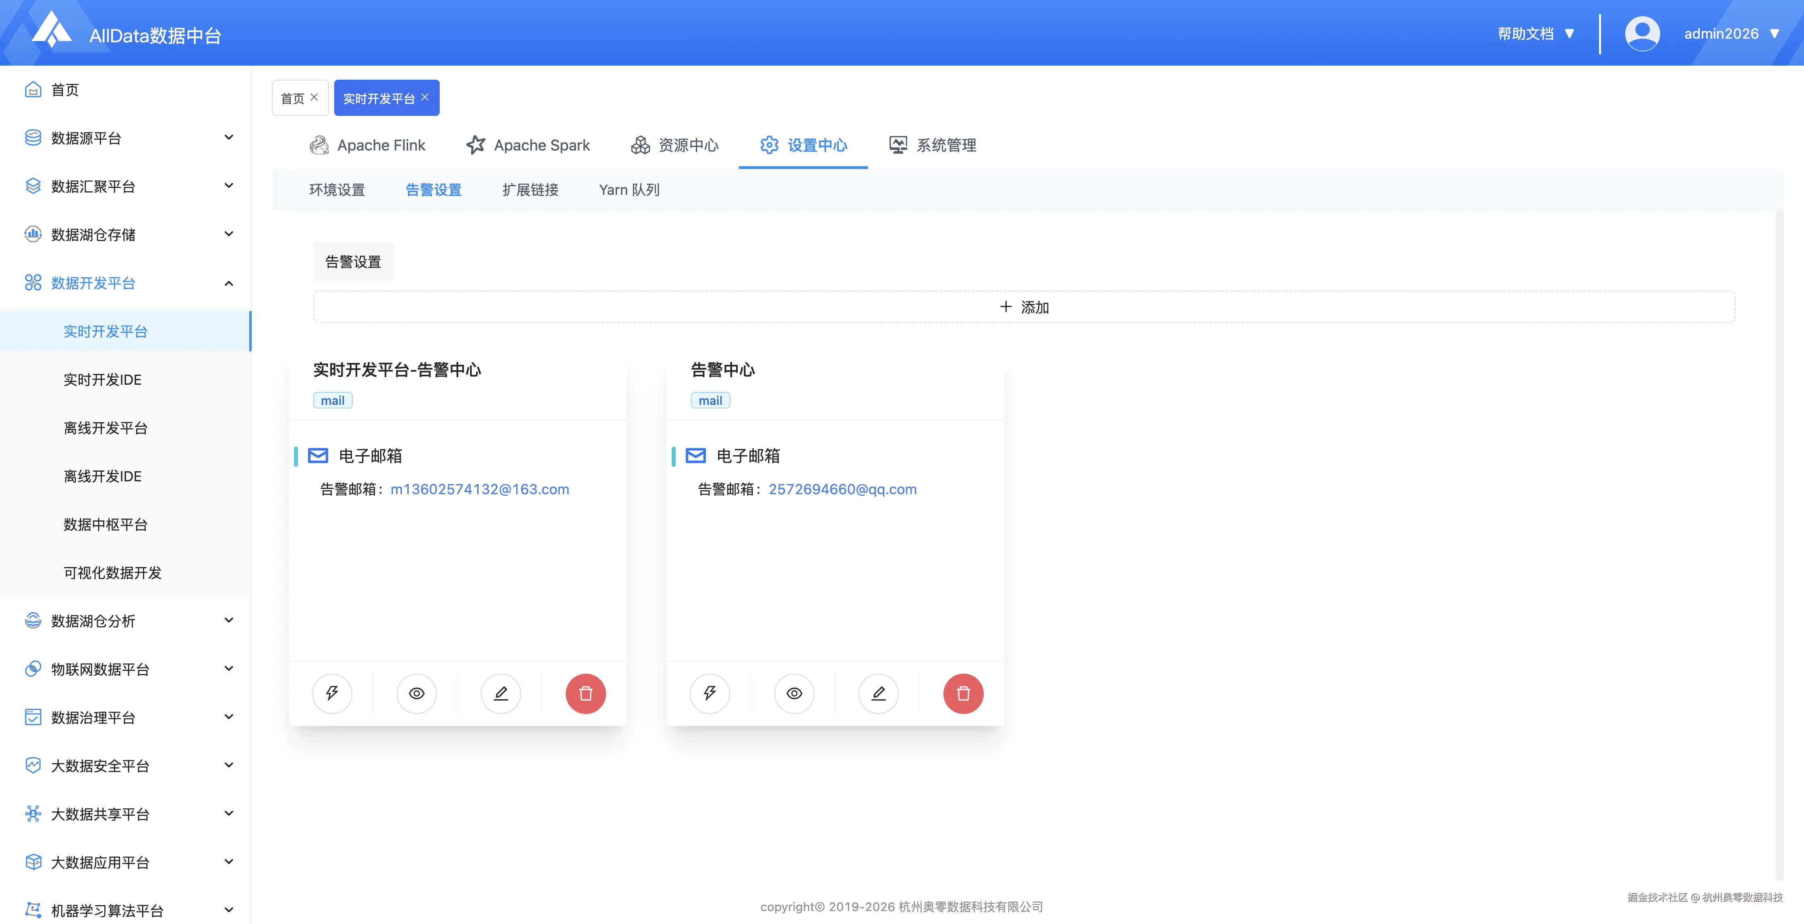This screenshot has height=924, width=1804.
Task: Open the 扩展链接 sub-tab
Action: tap(530, 190)
